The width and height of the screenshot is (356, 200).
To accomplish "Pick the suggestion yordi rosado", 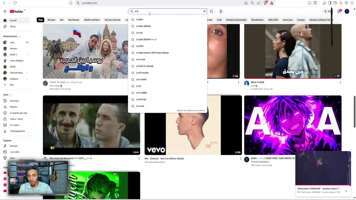I will tap(167, 73).
